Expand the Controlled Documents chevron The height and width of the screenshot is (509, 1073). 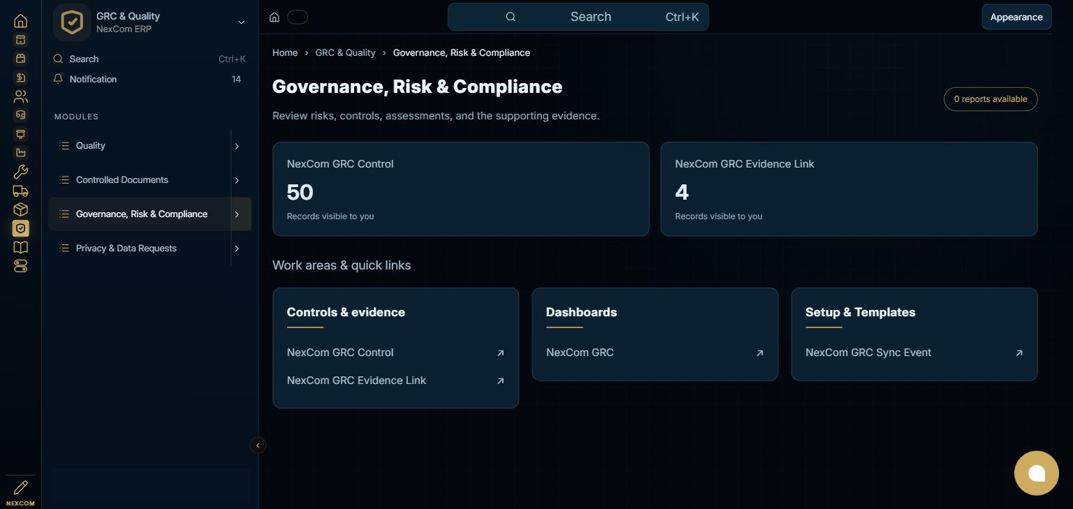[237, 181]
